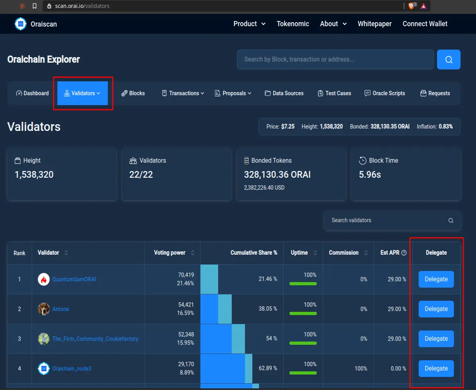
Task: Sort by Validator column arrows
Action: [x=66, y=253]
